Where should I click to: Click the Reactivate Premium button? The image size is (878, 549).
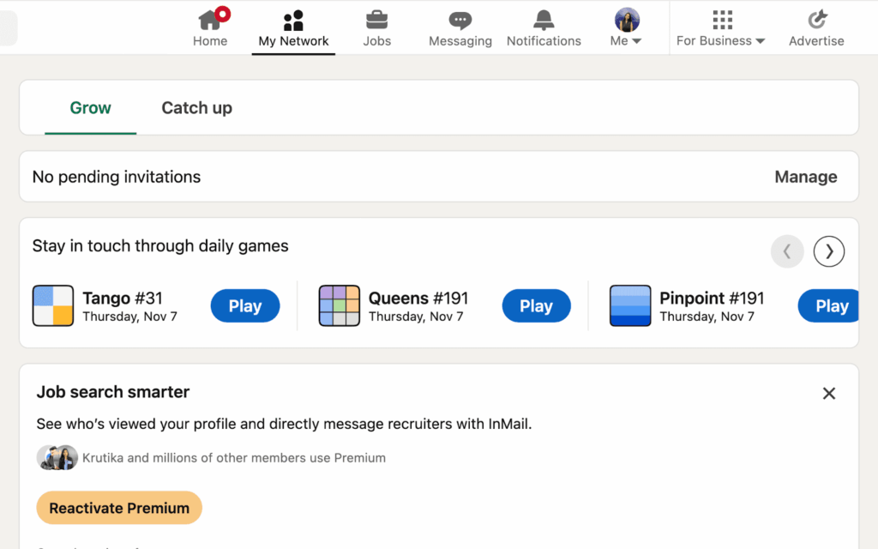coord(119,508)
